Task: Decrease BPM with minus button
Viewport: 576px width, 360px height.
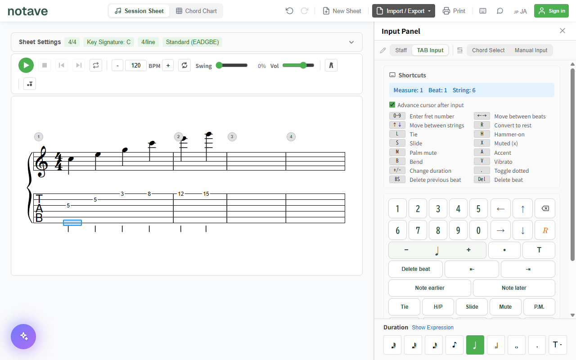Action: pyautogui.click(x=117, y=65)
